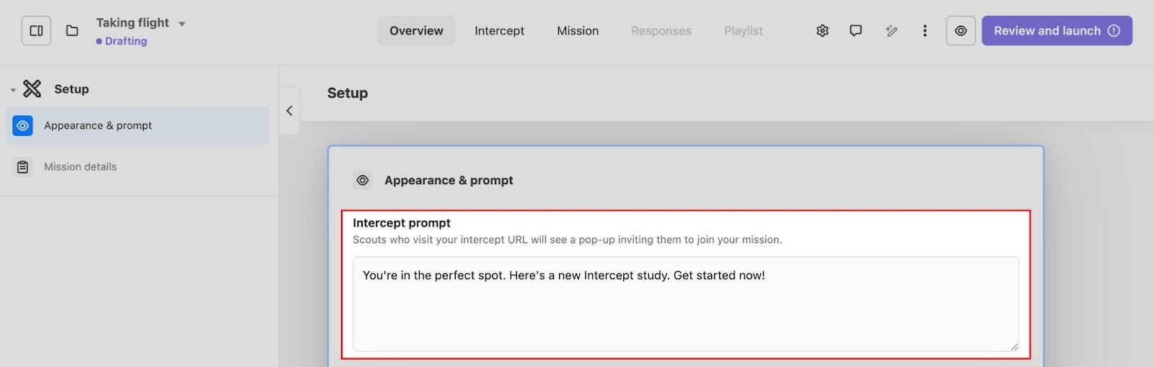1154x367 pixels.
Task: Toggle the sidebar panel layout icon
Action: tap(36, 31)
